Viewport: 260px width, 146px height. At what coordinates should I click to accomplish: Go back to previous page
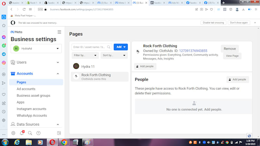pos(11,9)
